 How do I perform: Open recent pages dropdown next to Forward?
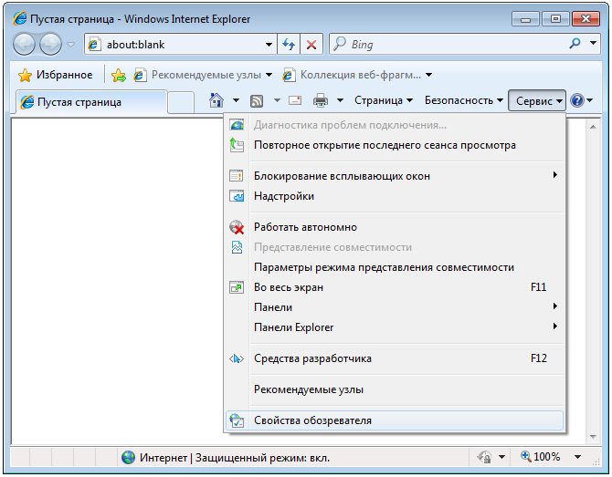[x=70, y=45]
